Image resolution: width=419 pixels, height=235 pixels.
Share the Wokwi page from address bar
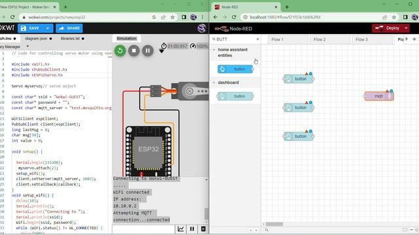click(x=163, y=18)
